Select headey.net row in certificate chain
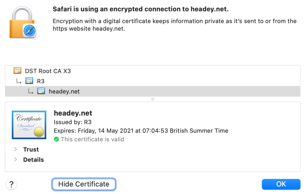The height and width of the screenshot is (194, 307). click(64, 91)
